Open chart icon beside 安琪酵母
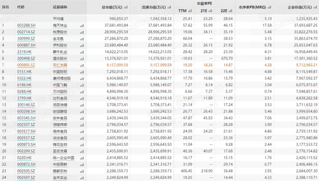This screenshot has width=319, height=181. [82, 112]
